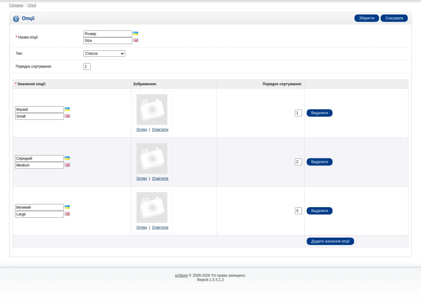Click Очистити link in the Великий row

(x=160, y=227)
